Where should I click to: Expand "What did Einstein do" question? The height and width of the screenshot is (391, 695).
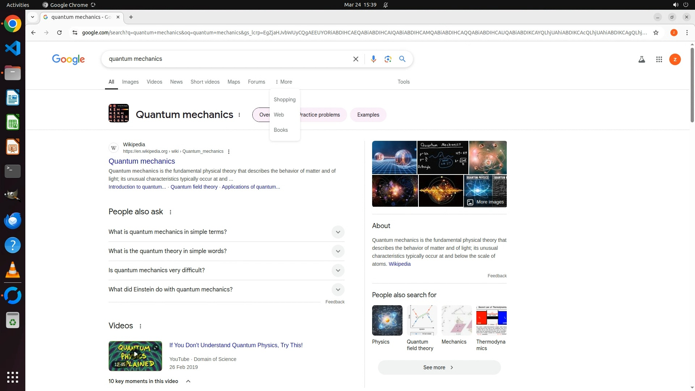click(338, 290)
